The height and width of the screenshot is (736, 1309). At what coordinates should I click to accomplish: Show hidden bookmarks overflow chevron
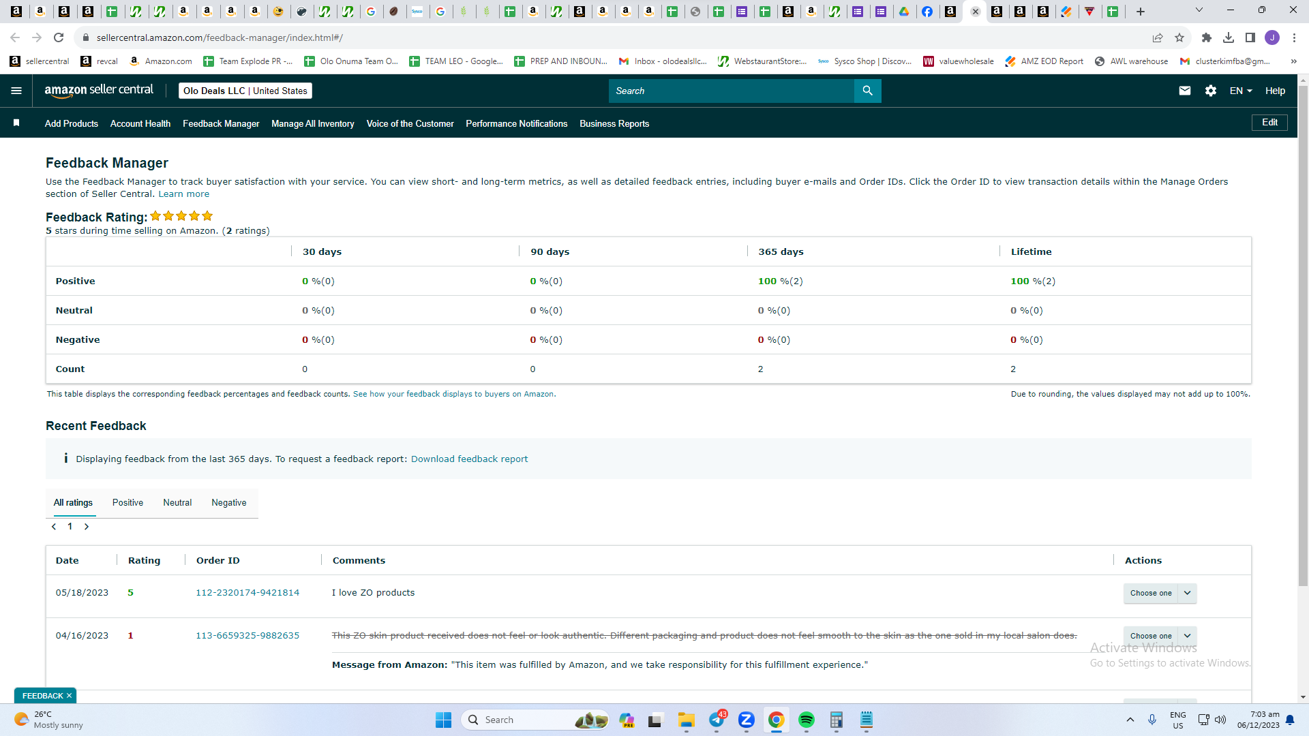coord(1293,61)
